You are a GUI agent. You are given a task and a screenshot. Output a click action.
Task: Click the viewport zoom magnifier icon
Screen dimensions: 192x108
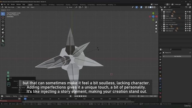156,22
